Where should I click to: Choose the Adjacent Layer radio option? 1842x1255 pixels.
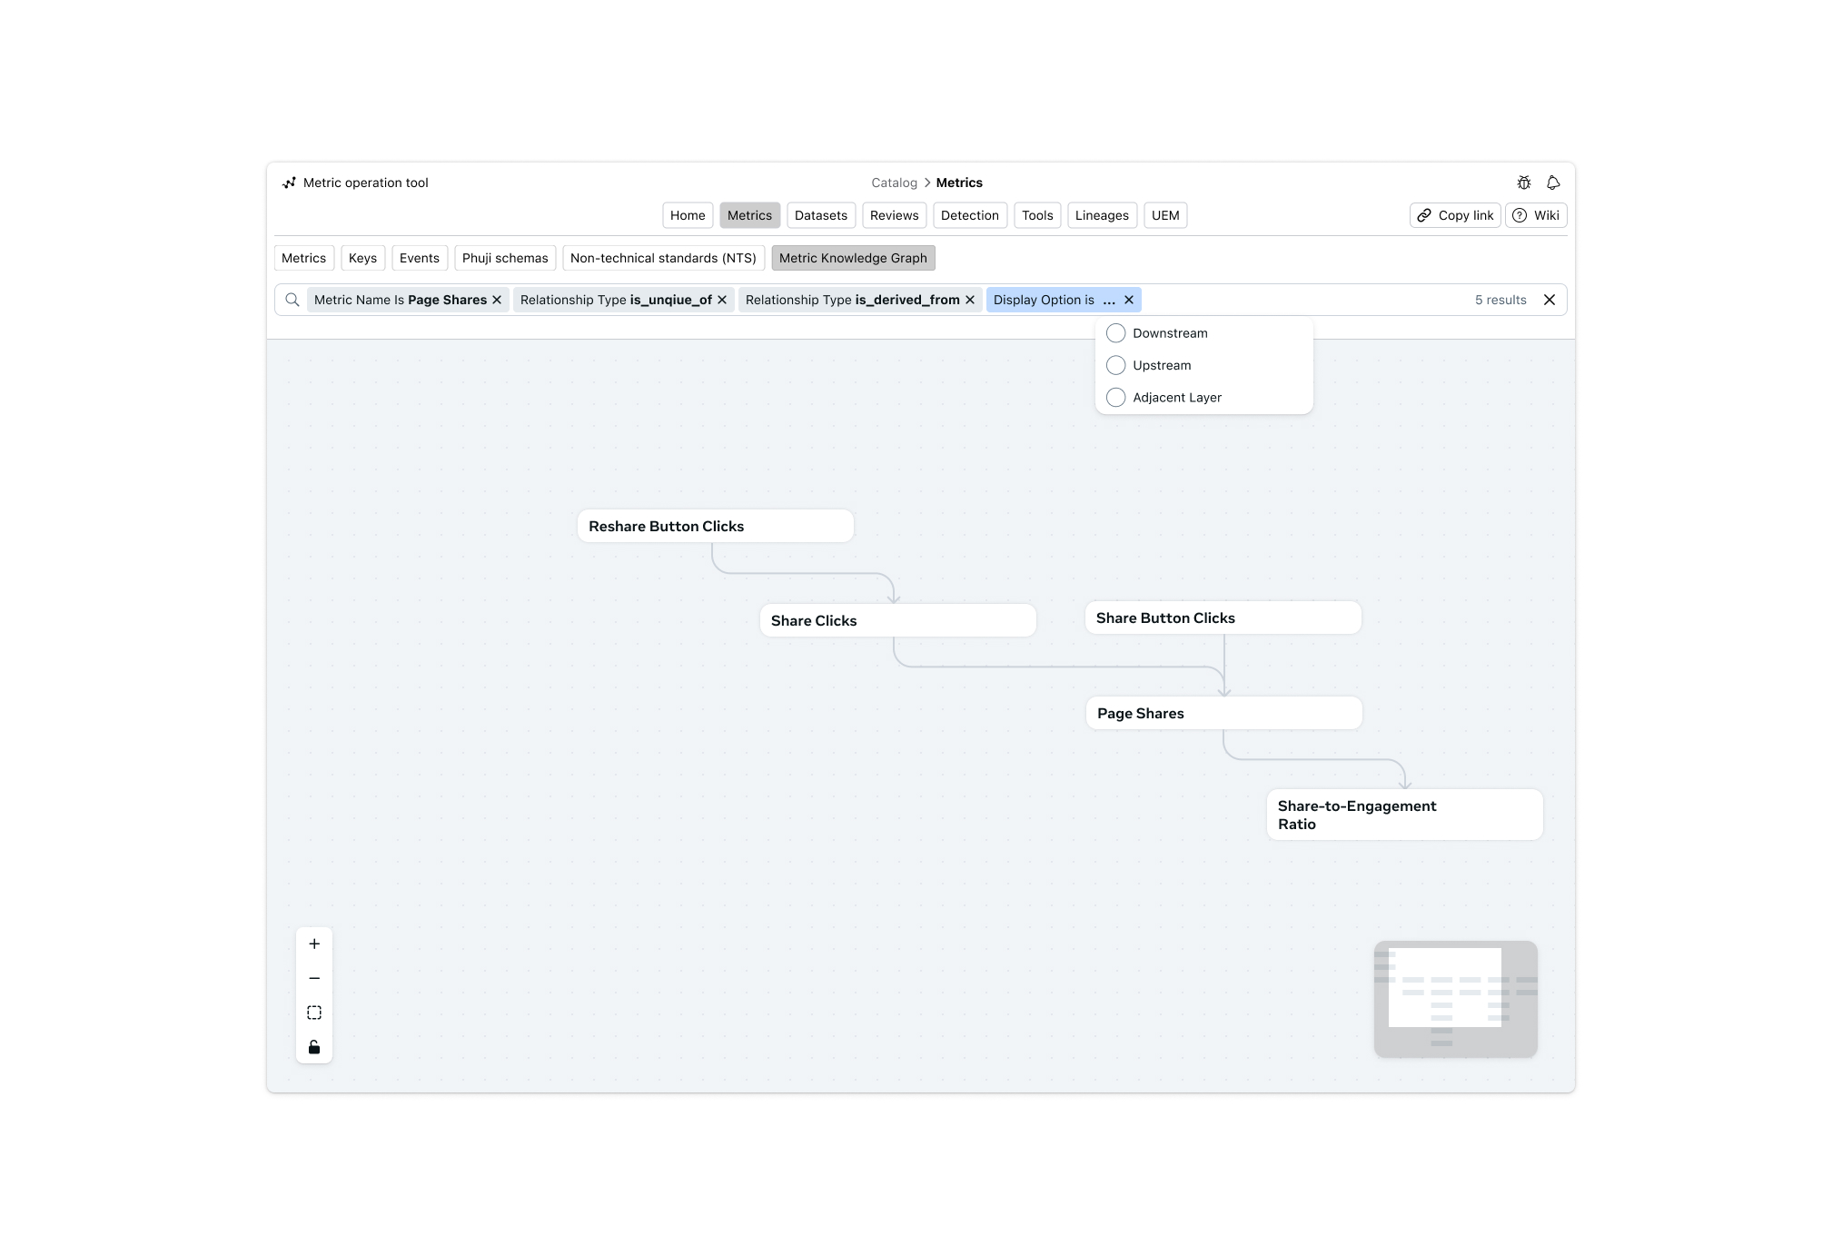point(1116,398)
